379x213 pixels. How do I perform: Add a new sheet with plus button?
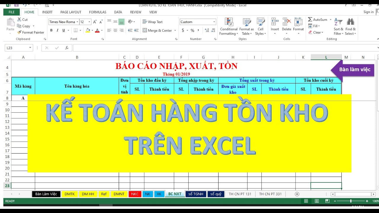(x=297, y=194)
